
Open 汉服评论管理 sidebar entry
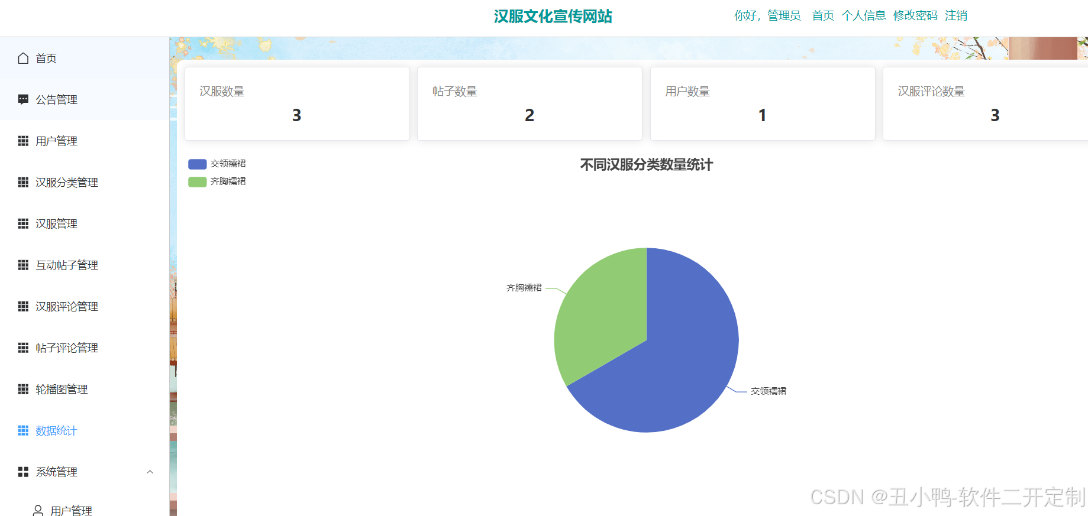click(85, 306)
